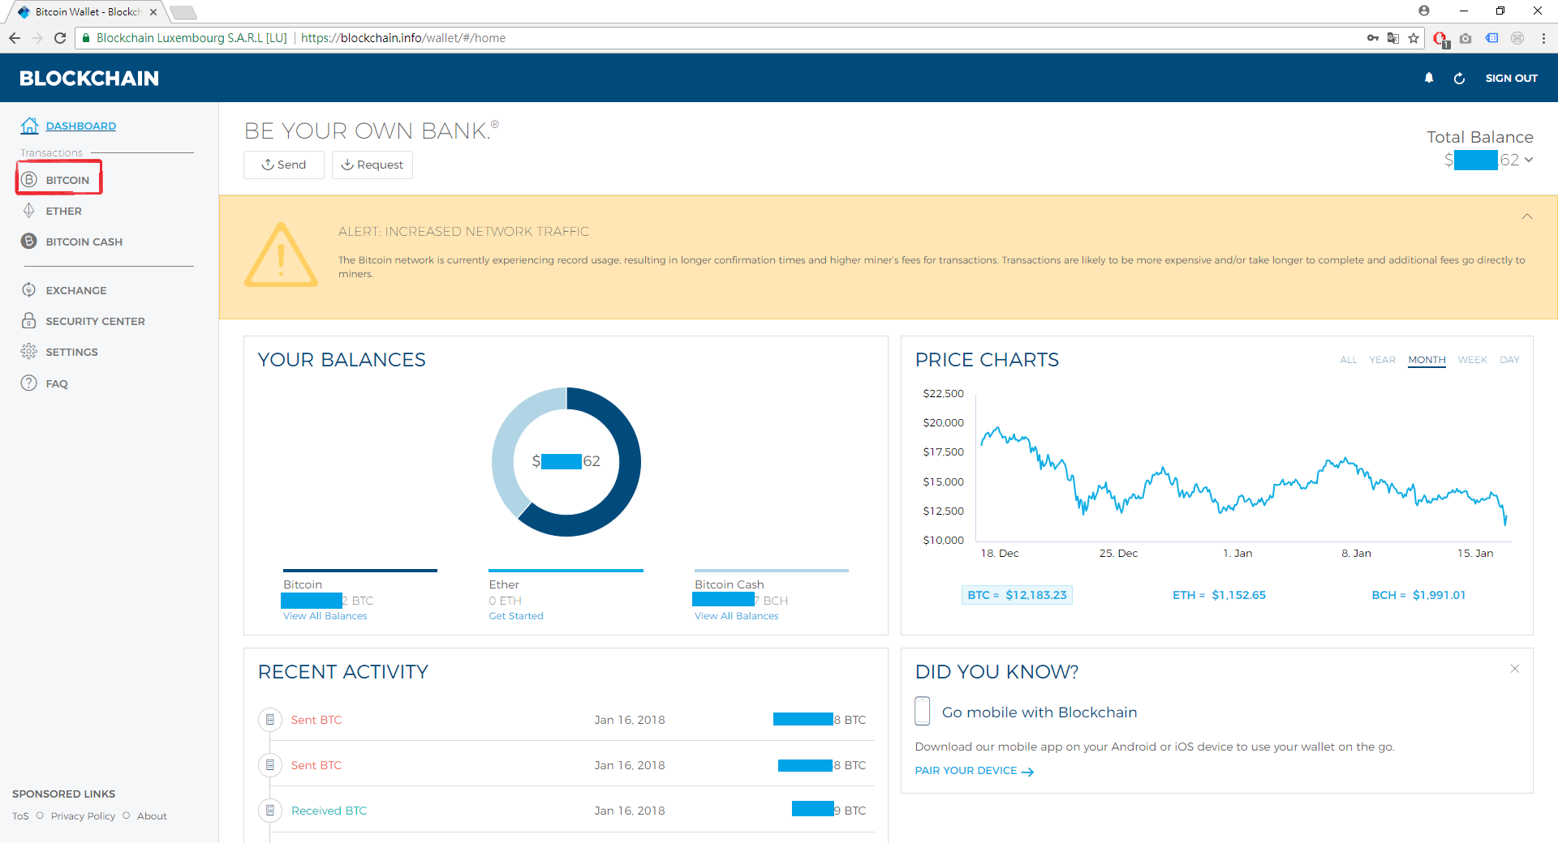Go back with browser back arrow
The height and width of the screenshot is (843, 1558).
click(15, 38)
